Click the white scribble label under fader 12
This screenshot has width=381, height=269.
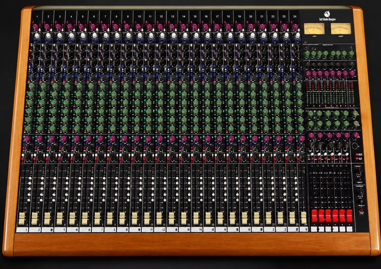coord(160,229)
